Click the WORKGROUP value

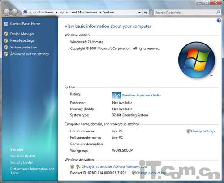pos(122,150)
